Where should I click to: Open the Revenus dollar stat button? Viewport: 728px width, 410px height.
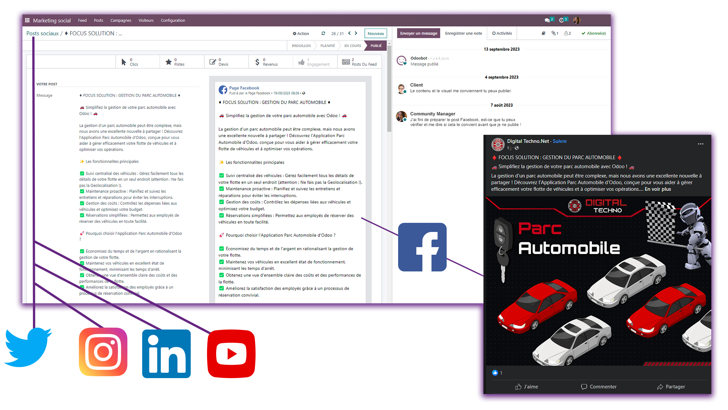(271, 62)
